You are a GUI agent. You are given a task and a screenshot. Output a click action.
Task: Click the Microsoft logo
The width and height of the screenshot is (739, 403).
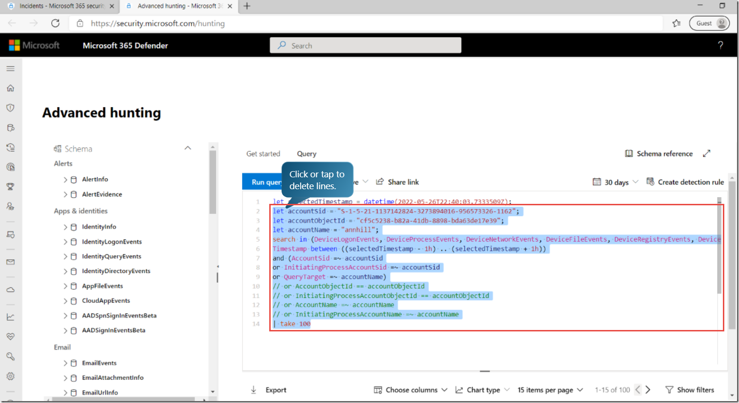pyautogui.click(x=35, y=46)
